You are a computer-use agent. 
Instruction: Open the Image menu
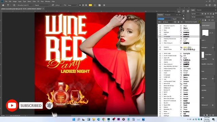(15, 1)
